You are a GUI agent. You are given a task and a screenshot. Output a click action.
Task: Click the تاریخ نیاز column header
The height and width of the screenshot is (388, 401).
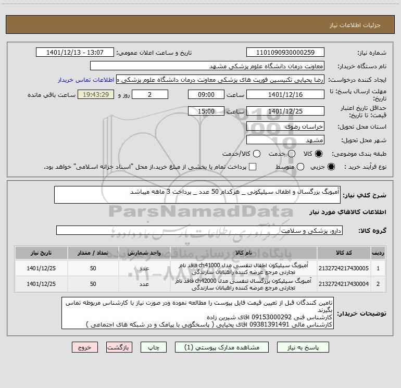41,253
